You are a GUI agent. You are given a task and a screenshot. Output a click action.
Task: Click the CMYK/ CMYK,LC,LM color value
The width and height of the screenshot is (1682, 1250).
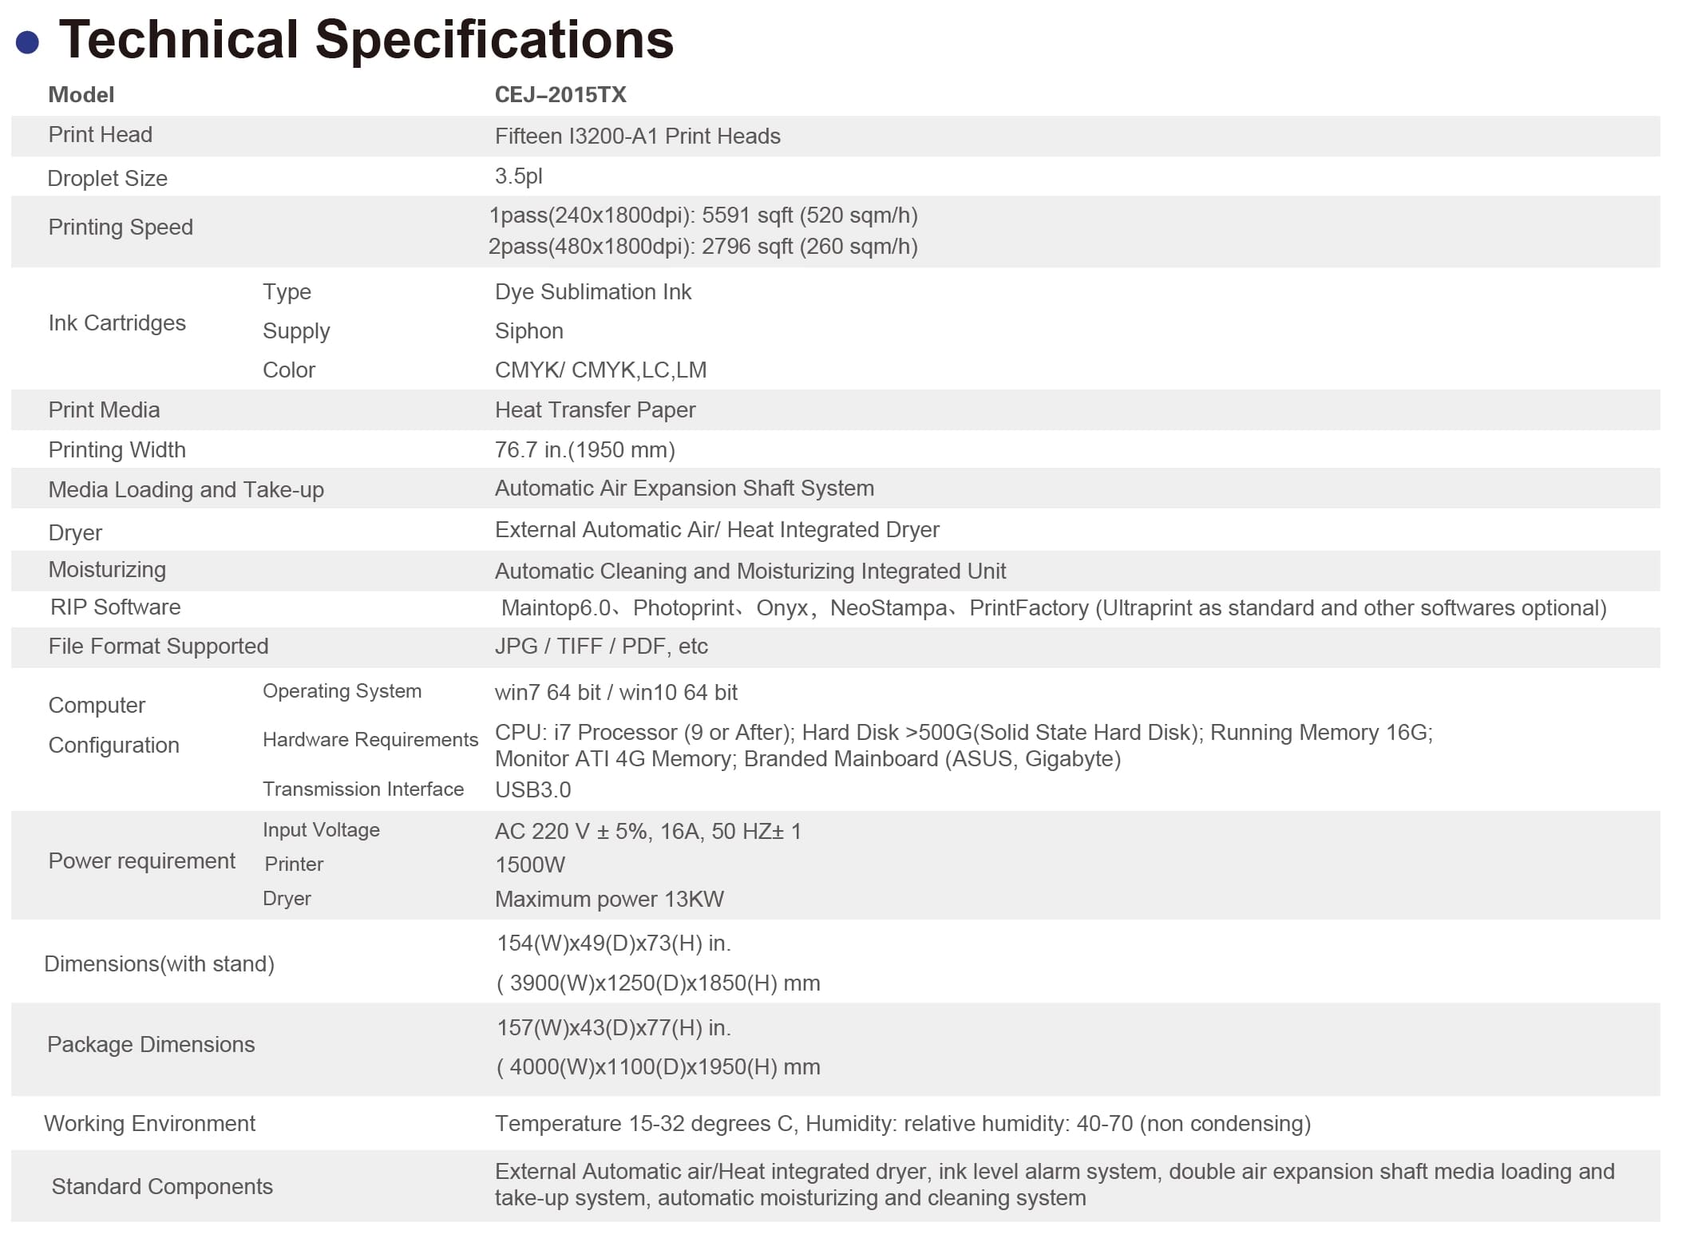(600, 370)
